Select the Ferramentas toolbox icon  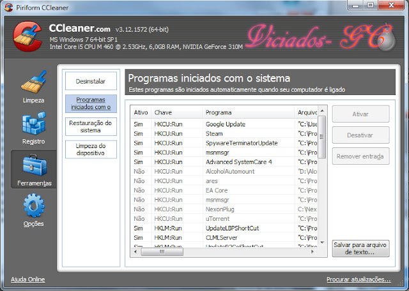point(34,165)
